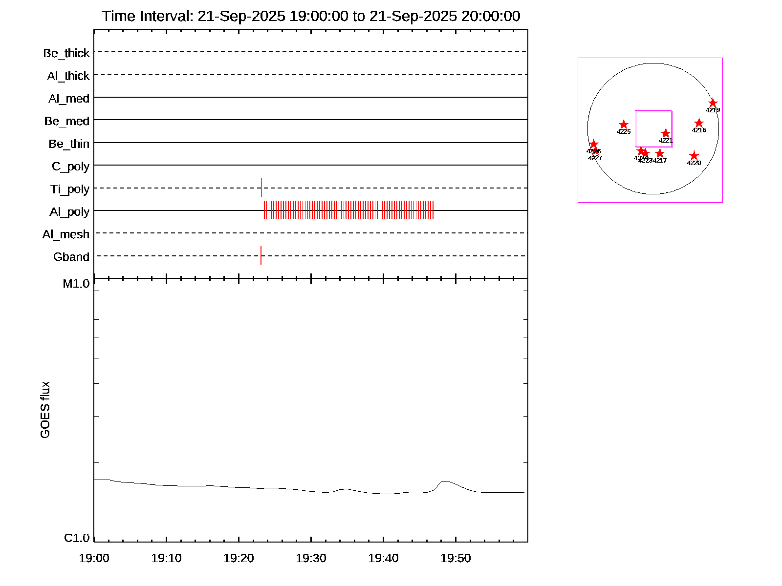Select the star marking active region 4221
The image size is (782, 586).
pos(666,133)
